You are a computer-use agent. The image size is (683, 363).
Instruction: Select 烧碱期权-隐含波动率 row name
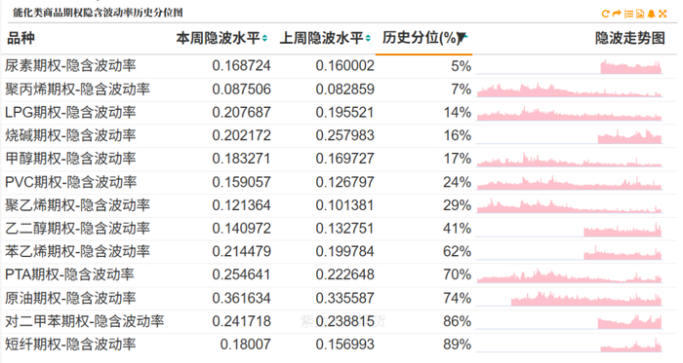pyautogui.click(x=70, y=135)
